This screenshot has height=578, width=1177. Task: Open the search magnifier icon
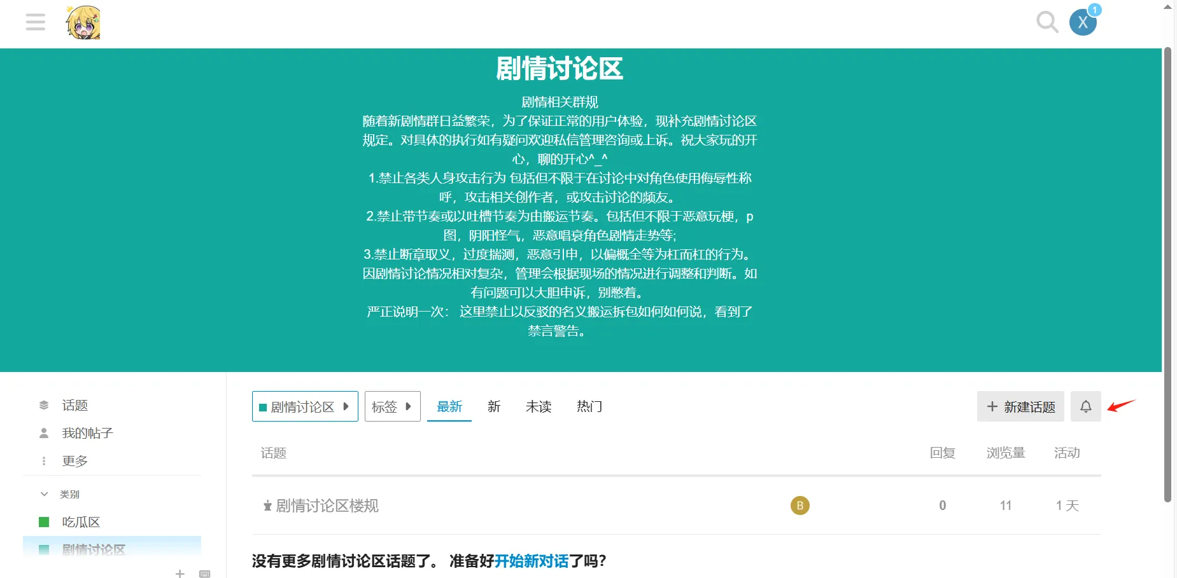pos(1047,22)
